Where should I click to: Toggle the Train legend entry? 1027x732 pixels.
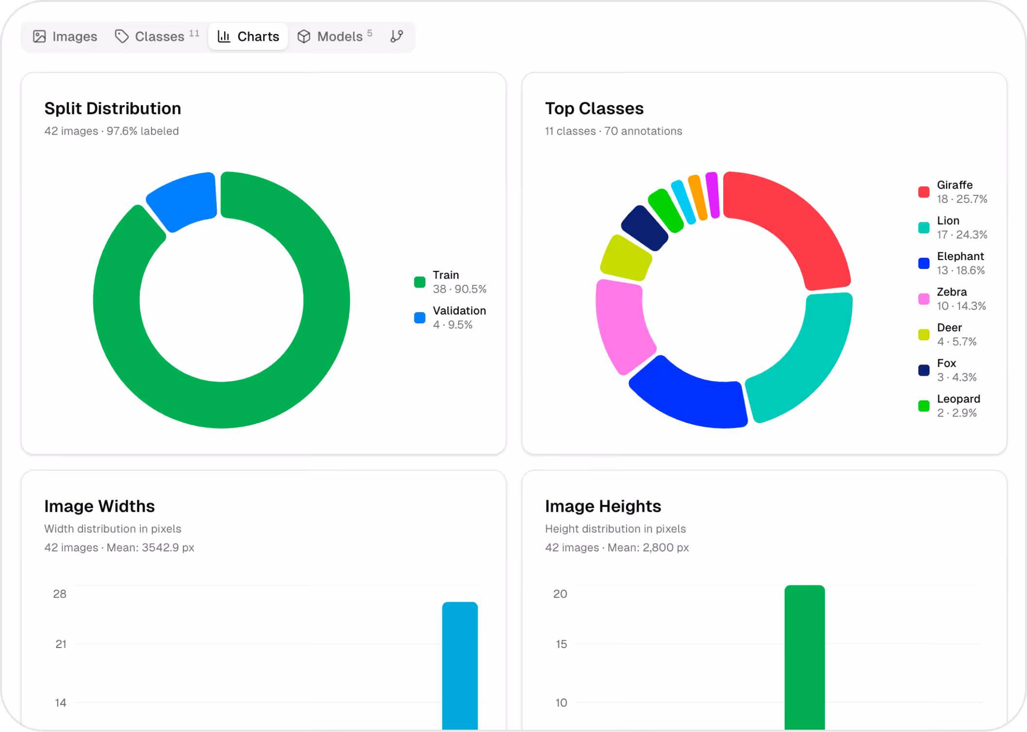[x=447, y=282]
